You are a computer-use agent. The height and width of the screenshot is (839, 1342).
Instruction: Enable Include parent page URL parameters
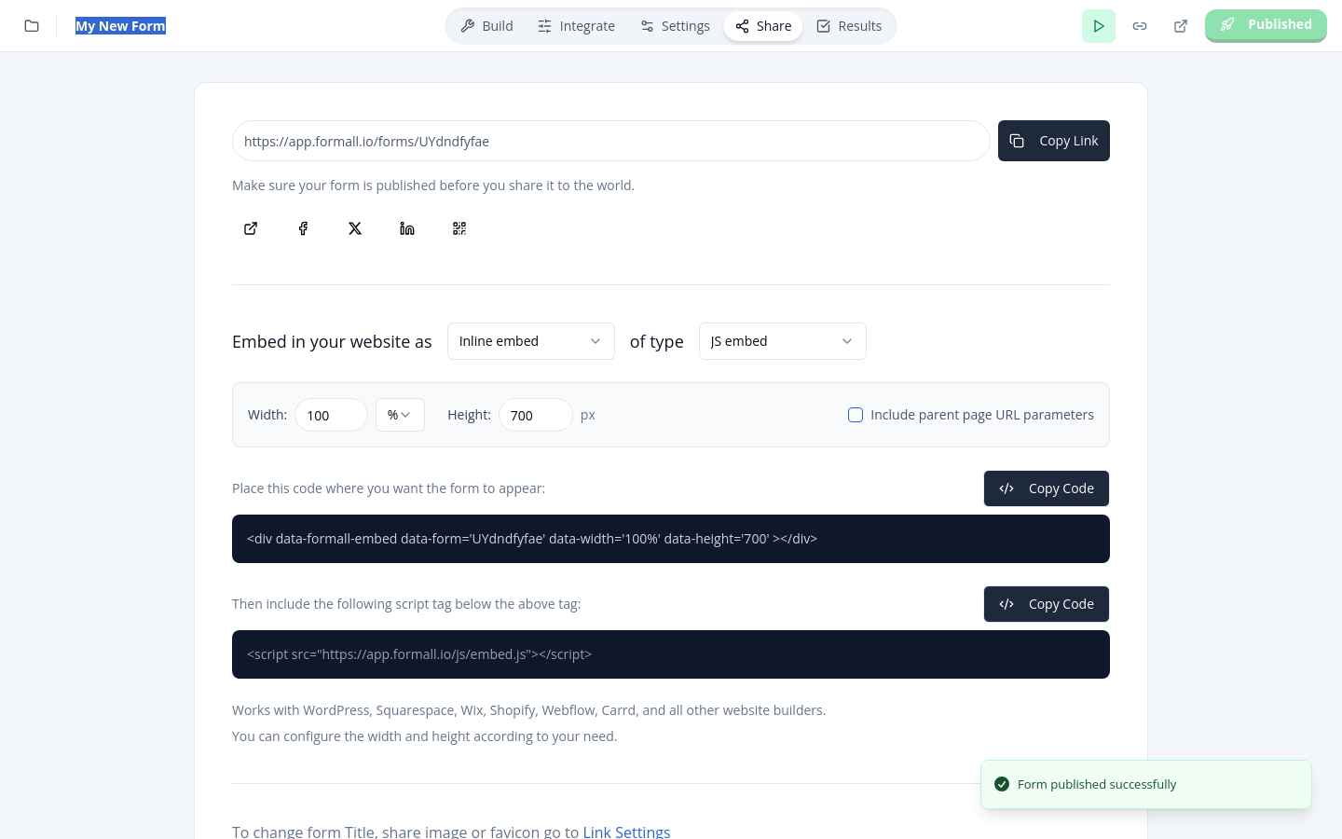click(x=856, y=415)
